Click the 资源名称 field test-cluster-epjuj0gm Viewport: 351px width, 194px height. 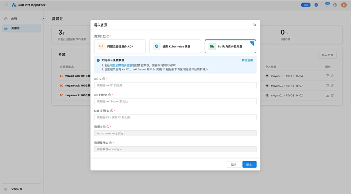pyautogui.click(x=175, y=133)
